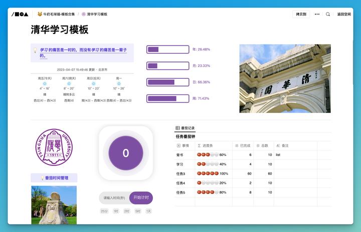The image size is (361, 232).
Task: Click the 2023-04-07 weather update timestamp
Action: tap(82, 69)
